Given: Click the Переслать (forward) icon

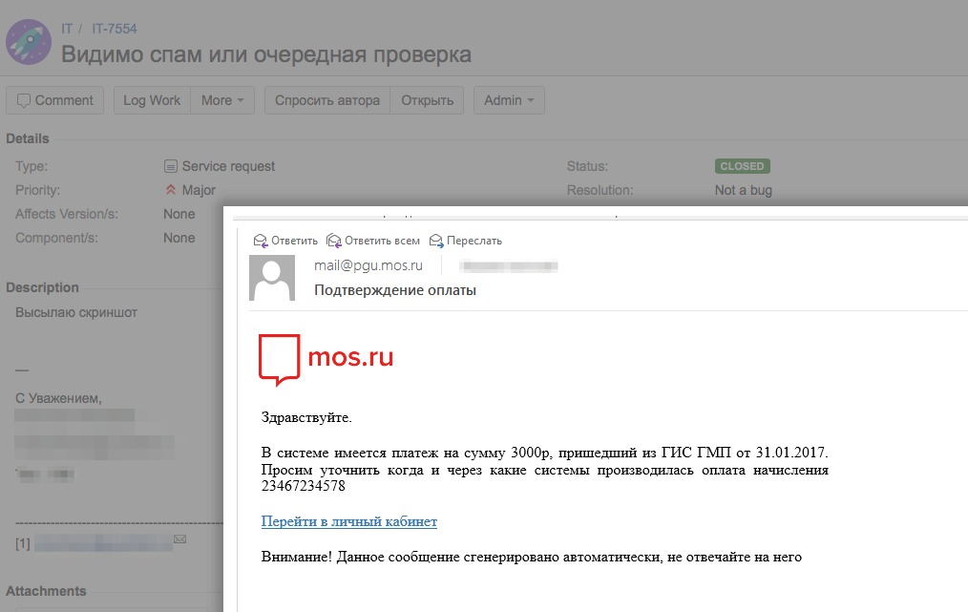Looking at the screenshot, I should 435,240.
